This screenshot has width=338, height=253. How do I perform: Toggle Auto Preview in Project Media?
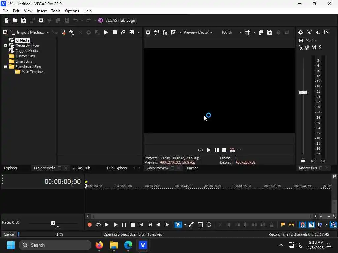[123, 32]
